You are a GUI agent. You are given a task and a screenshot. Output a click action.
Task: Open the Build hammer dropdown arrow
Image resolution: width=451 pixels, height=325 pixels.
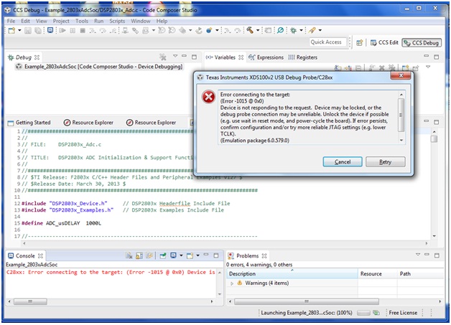[258, 30]
